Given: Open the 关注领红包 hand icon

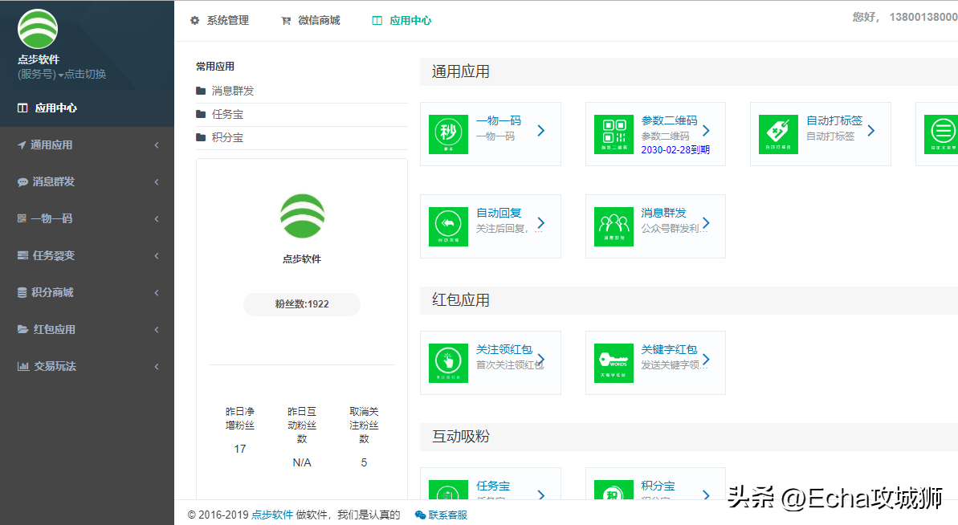Looking at the screenshot, I should (448, 363).
